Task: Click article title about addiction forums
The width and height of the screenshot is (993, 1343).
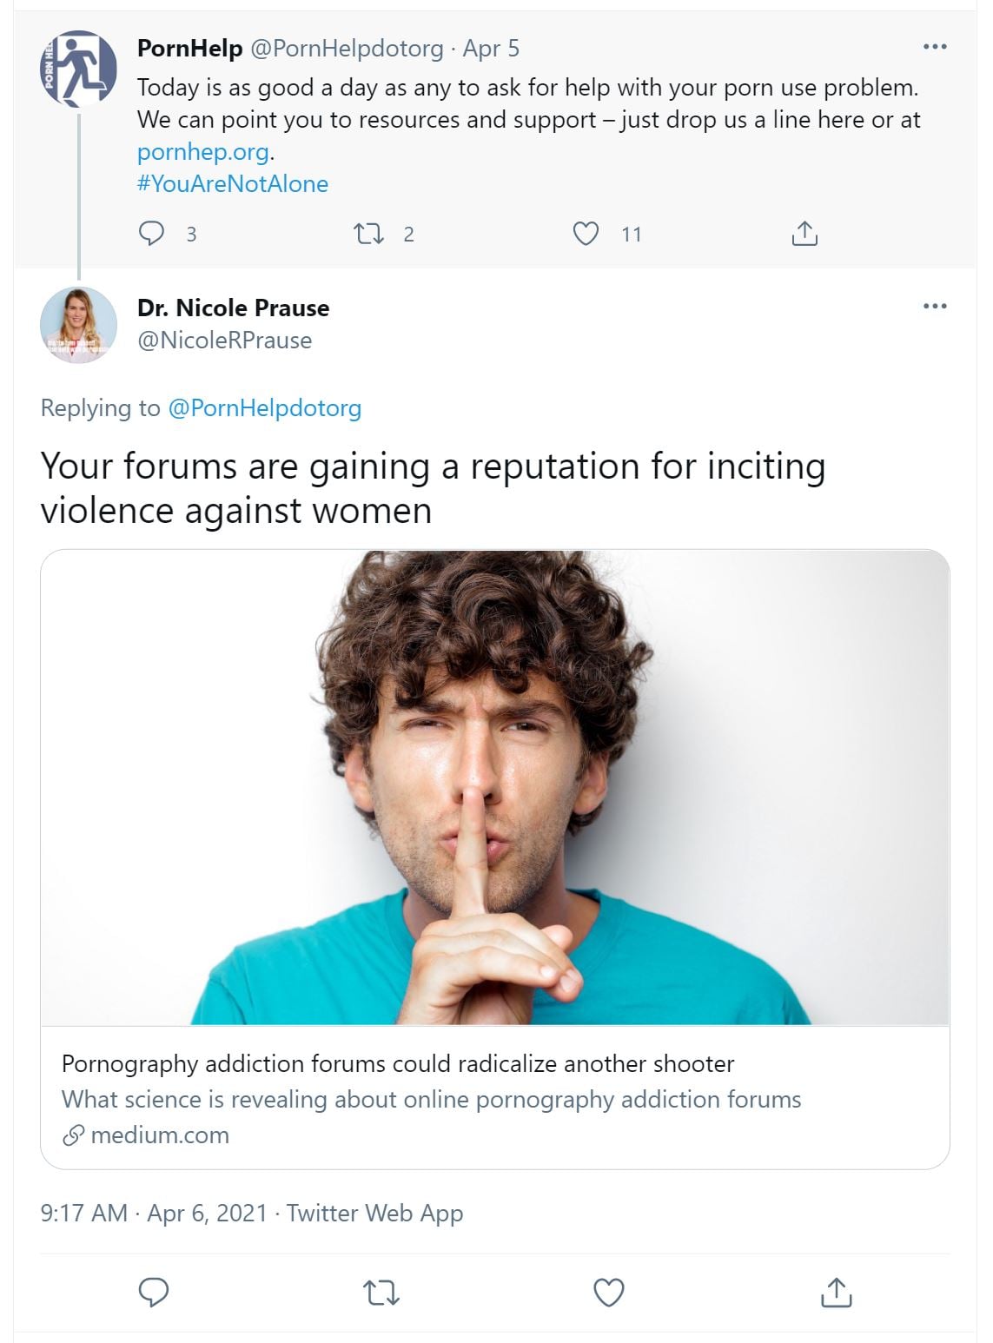Action: coord(398,1064)
